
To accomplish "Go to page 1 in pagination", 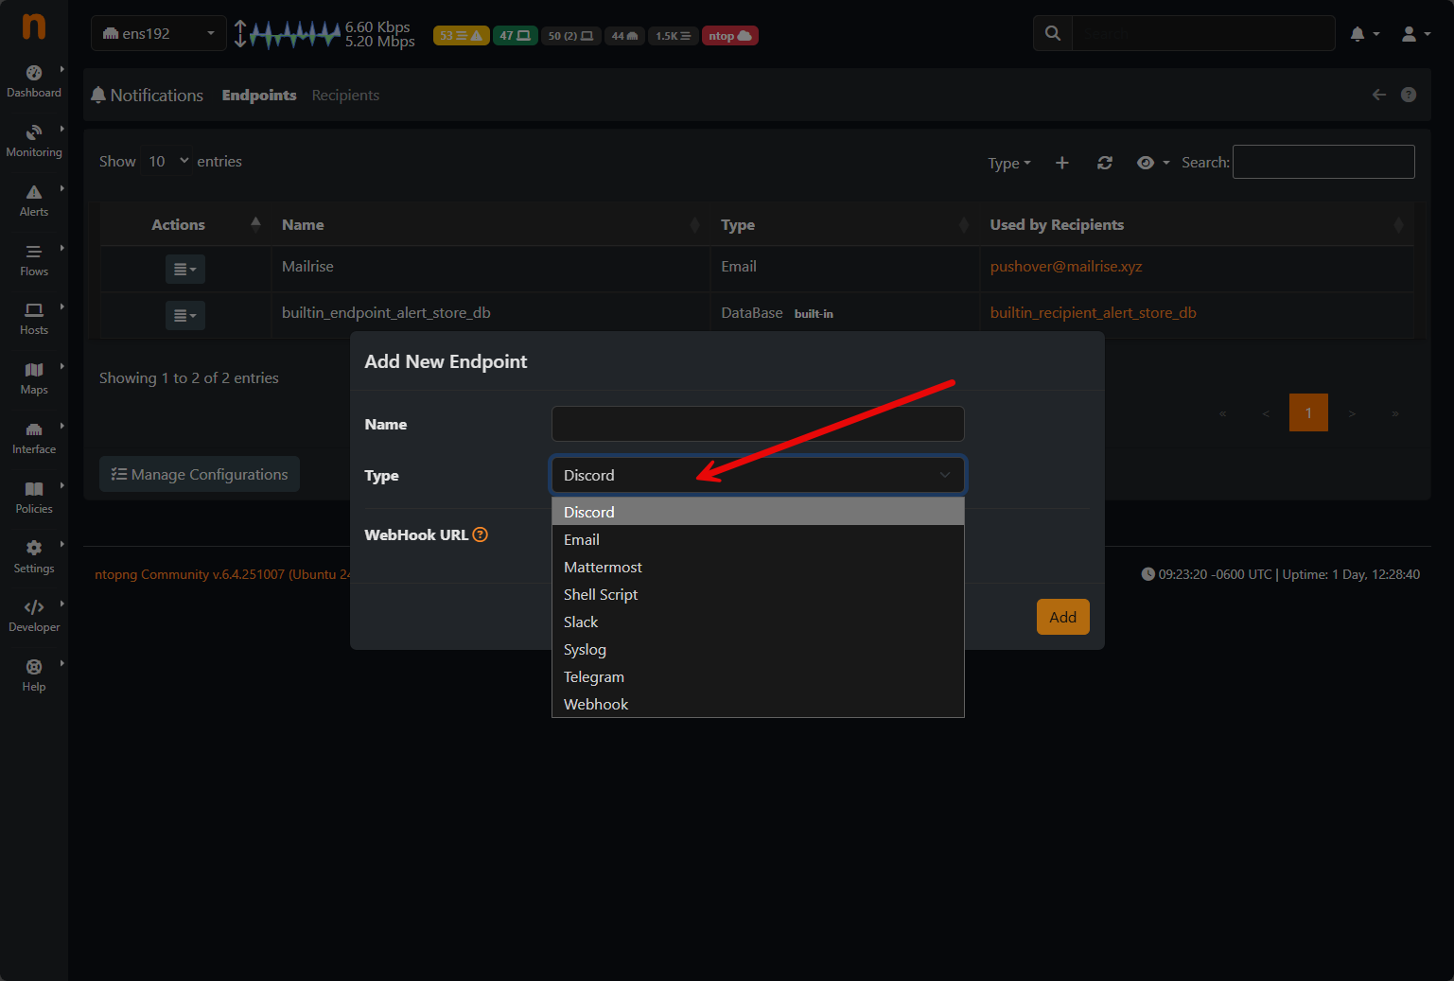I will [1308, 412].
